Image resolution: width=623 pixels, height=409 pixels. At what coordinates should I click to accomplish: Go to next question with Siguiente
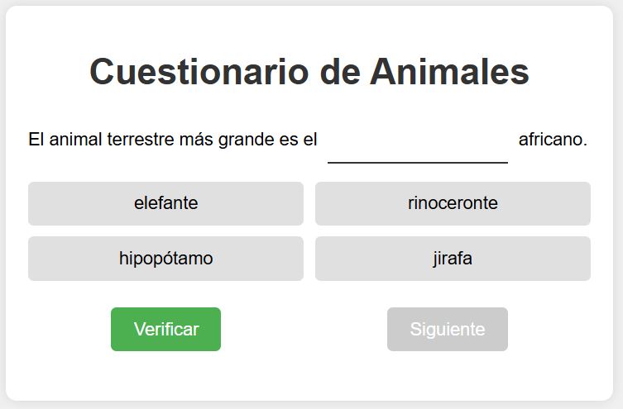pyautogui.click(x=448, y=329)
